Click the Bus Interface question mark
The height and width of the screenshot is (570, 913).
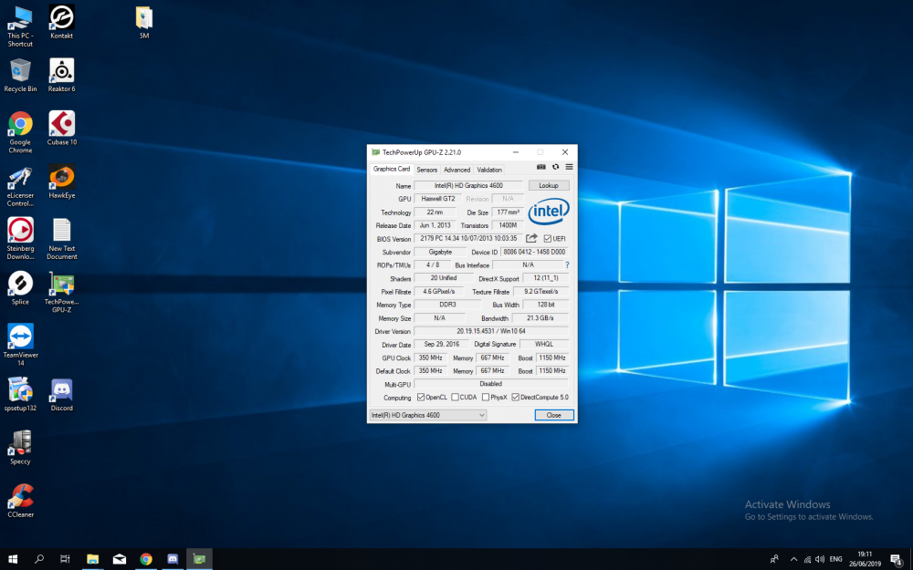(x=567, y=265)
